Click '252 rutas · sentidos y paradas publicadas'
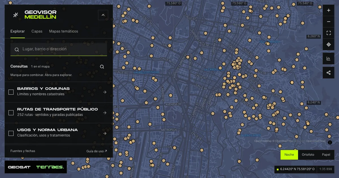The image size is (339, 178). tap(50, 115)
